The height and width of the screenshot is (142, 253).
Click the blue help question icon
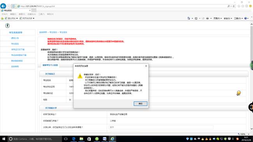point(246,18)
